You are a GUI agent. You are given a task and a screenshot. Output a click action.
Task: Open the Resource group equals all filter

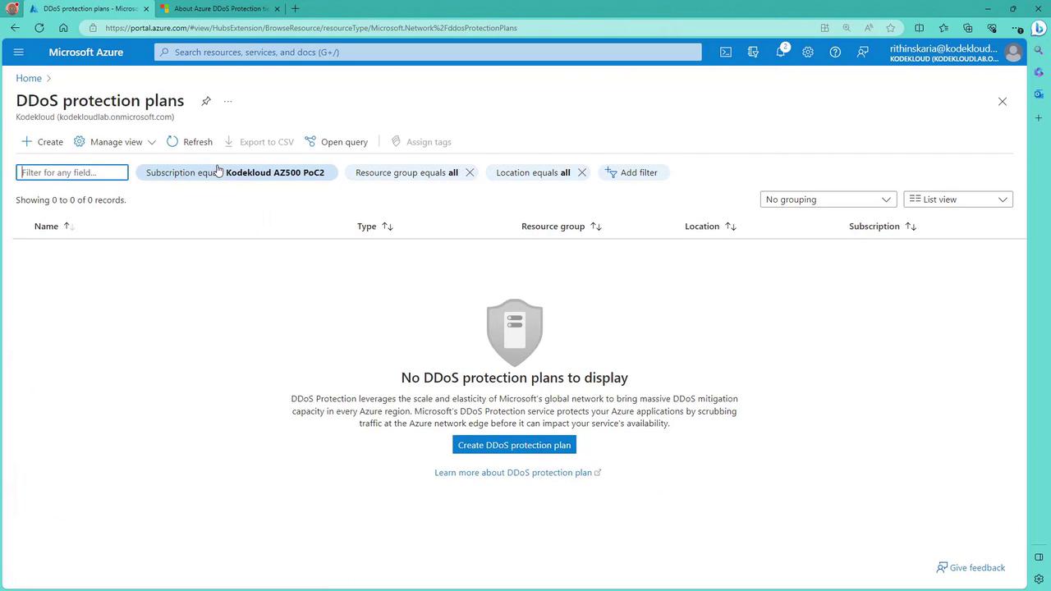click(406, 172)
